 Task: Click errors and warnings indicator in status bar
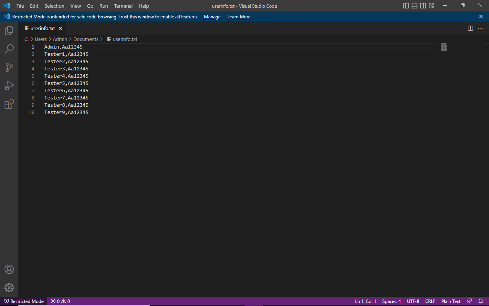pos(60,301)
